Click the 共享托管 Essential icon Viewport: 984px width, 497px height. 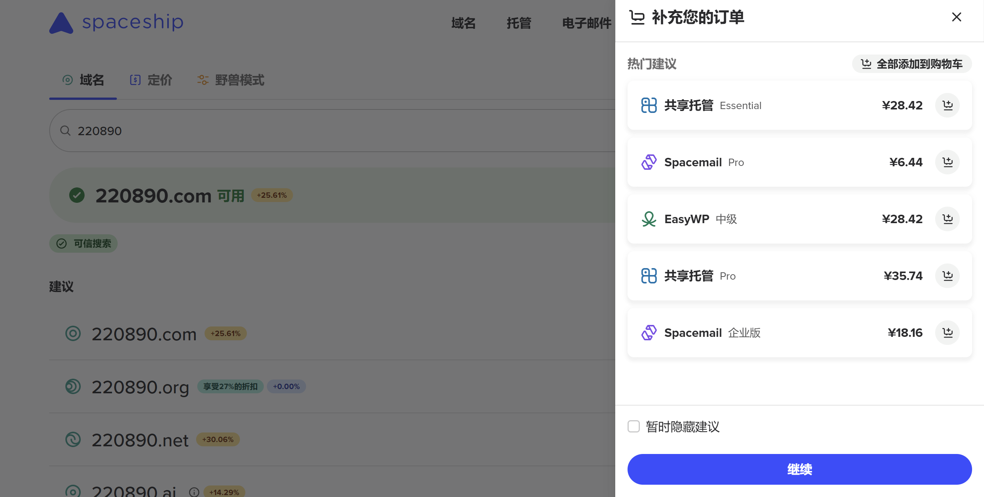[649, 105]
